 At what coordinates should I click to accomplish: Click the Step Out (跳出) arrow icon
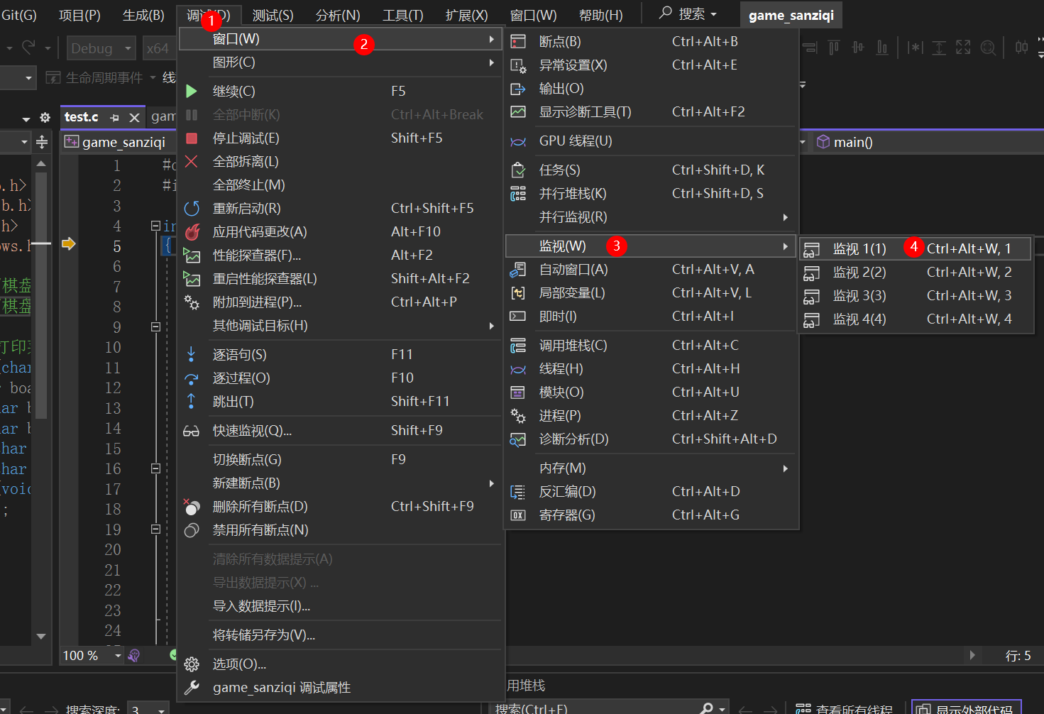[191, 401]
